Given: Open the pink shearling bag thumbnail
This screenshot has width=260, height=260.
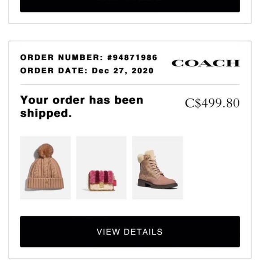Looking at the screenshot, I should click(x=101, y=168).
